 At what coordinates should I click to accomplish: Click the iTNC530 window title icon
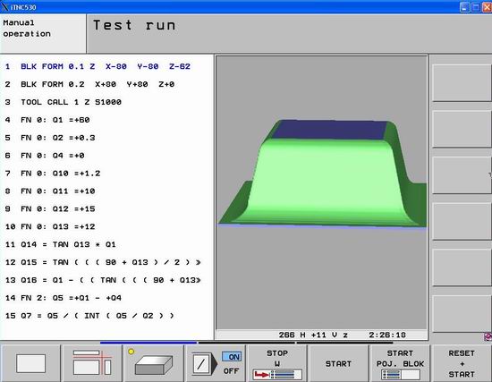click(x=4, y=6)
